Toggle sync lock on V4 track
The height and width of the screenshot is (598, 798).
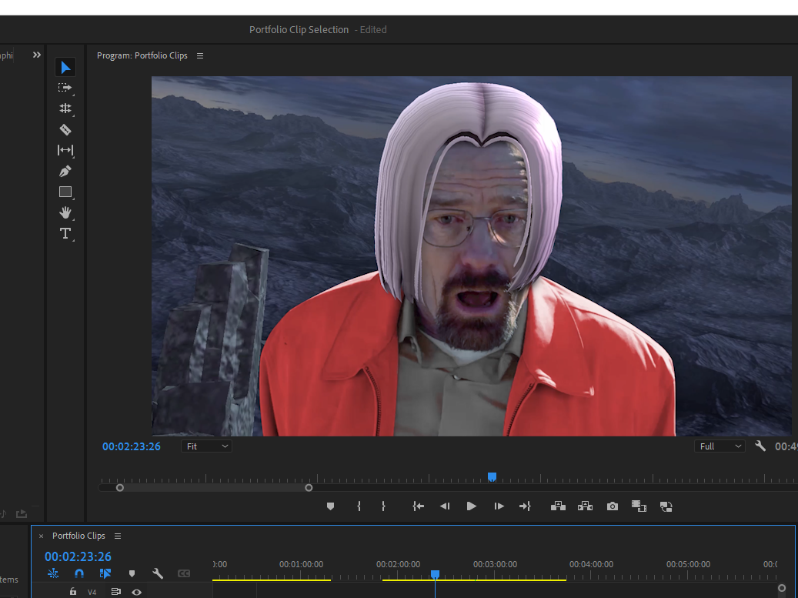click(x=116, y=591)
